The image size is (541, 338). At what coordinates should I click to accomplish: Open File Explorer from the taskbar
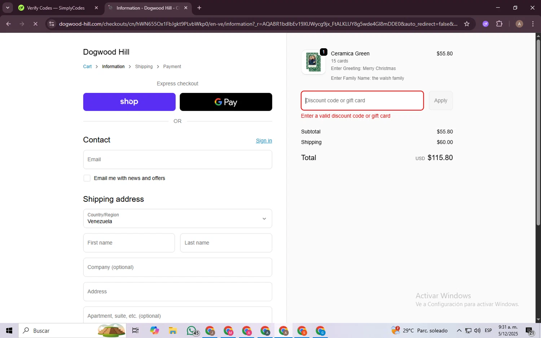coord(173,330)
